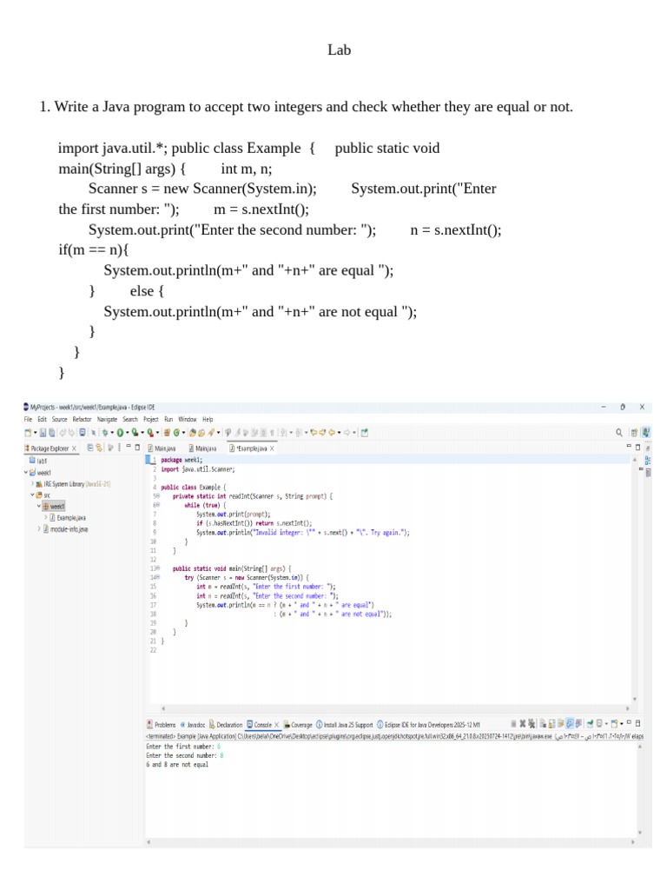Viewport: 667px width, 890px height.
Task: Open the Navigate menu
Action: (107, 420)
